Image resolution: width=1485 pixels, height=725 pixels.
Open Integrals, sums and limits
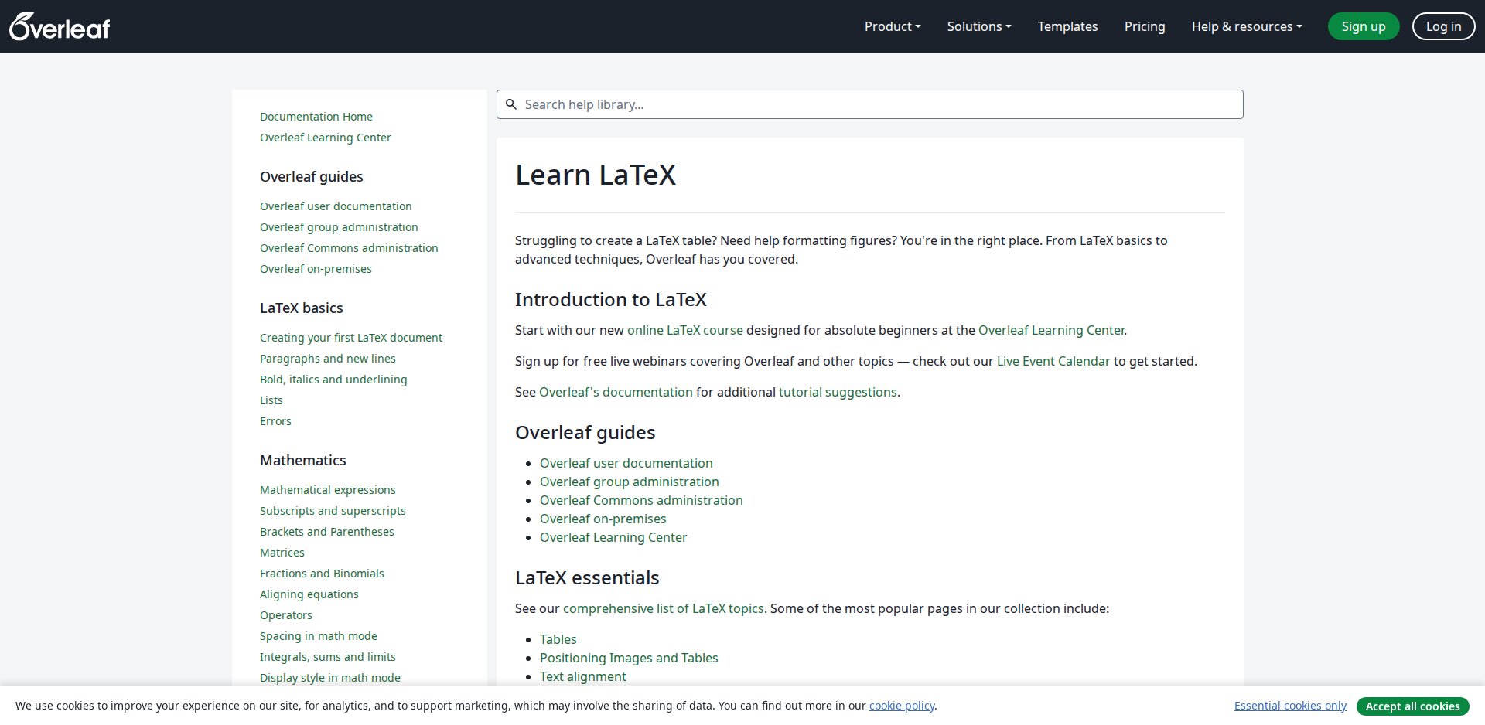click(328, 657)
